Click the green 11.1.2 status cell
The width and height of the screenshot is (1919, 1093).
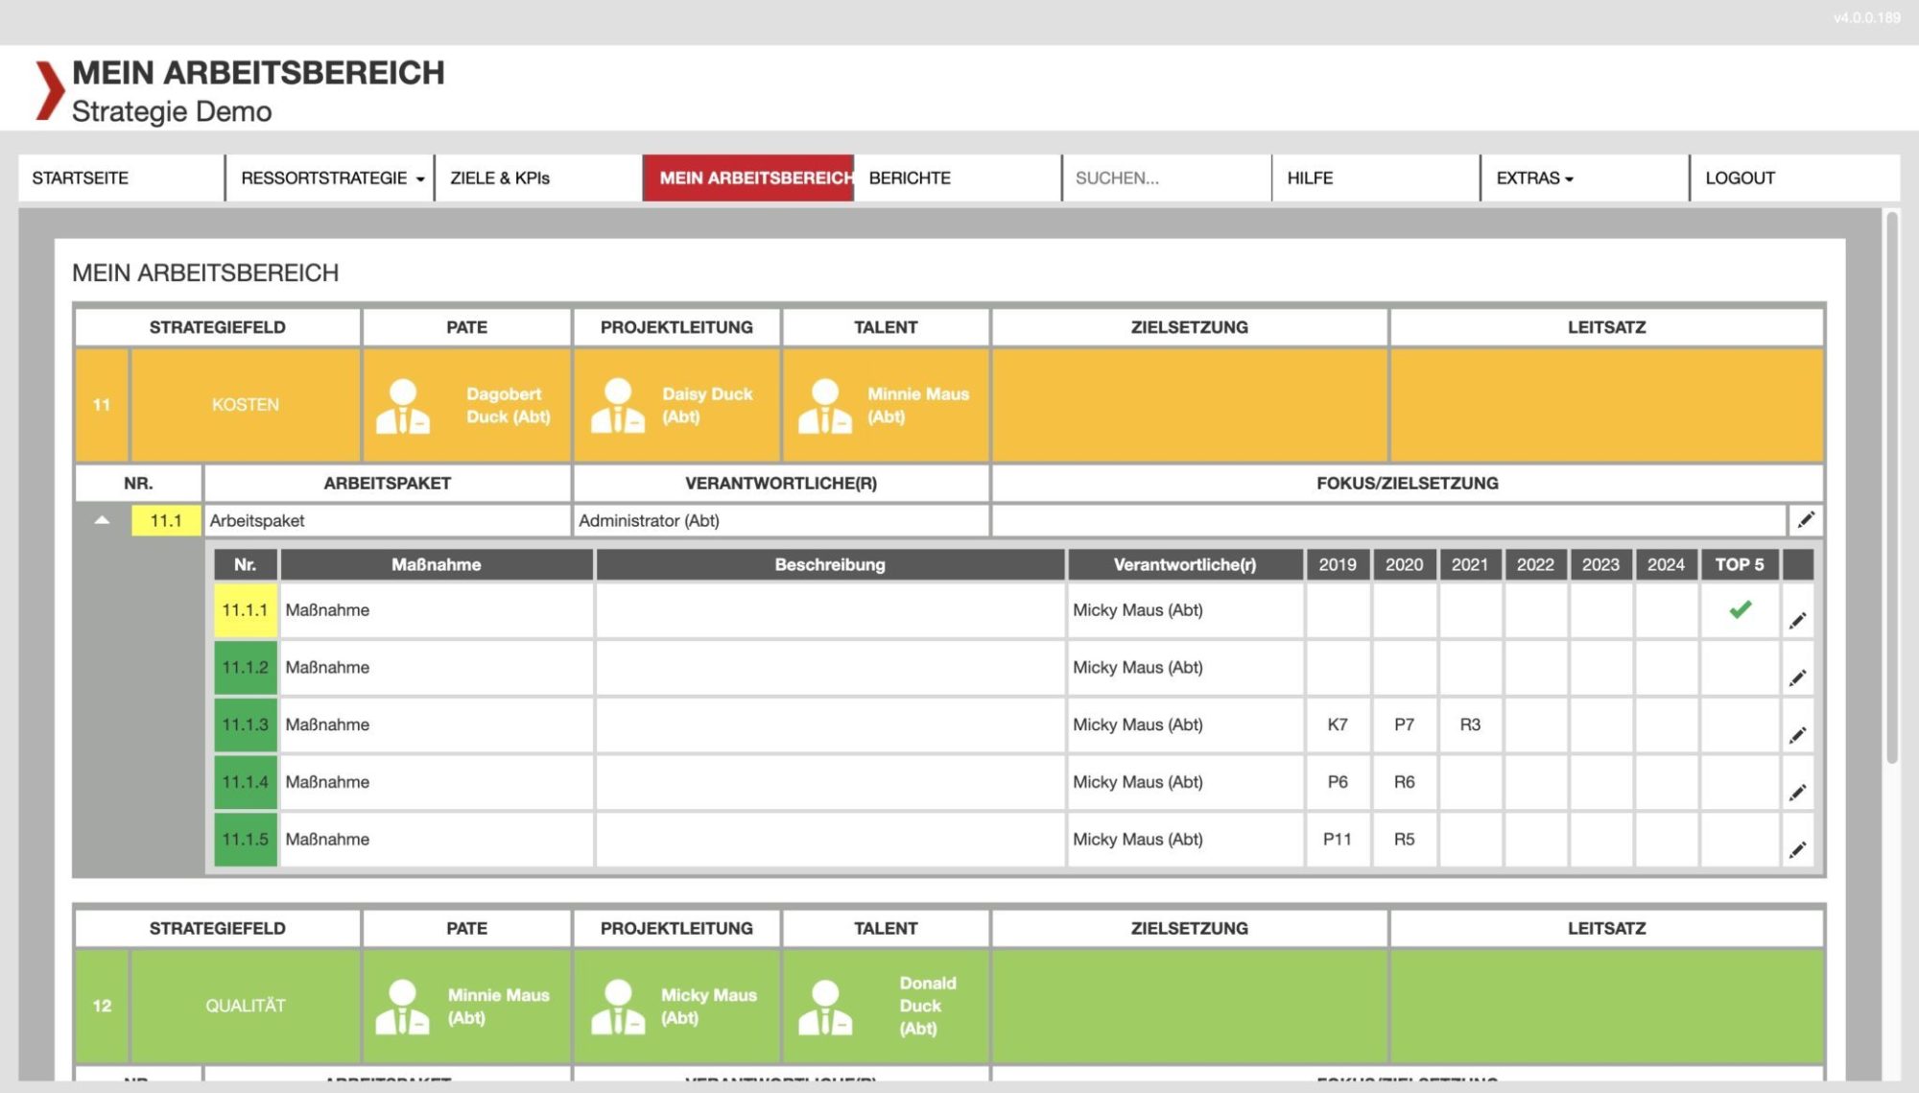(x=246, y=668)
